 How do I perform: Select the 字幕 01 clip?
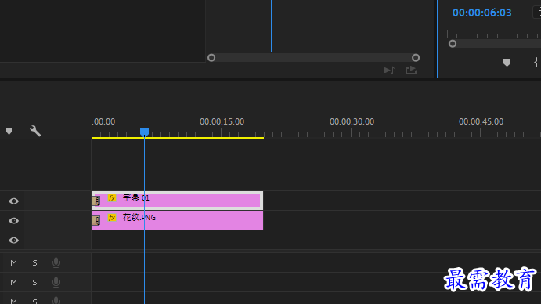click(178, 201)
